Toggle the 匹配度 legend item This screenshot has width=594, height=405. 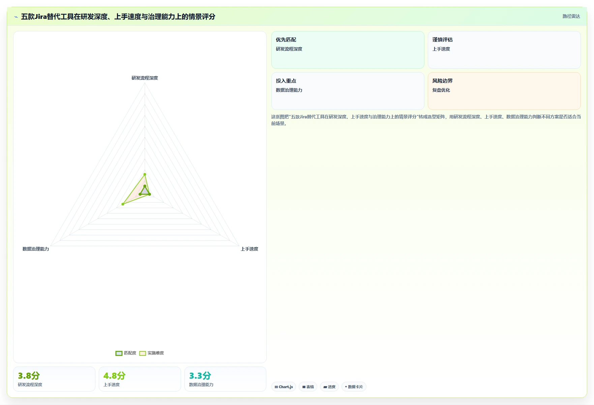[126, 353]
